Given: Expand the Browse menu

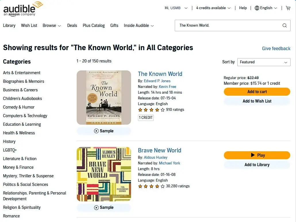Looking at the screenshot, I should pyautogui.click(x=52, y=25).
